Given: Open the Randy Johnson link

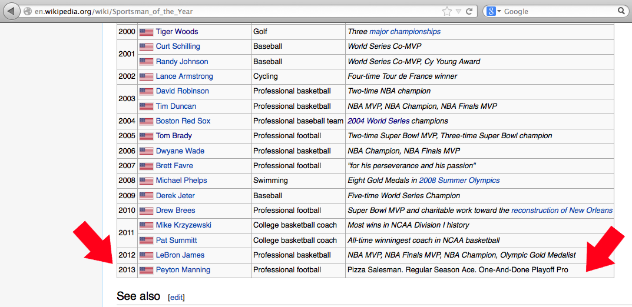Looking at the screenshot, I should point(182,62).
